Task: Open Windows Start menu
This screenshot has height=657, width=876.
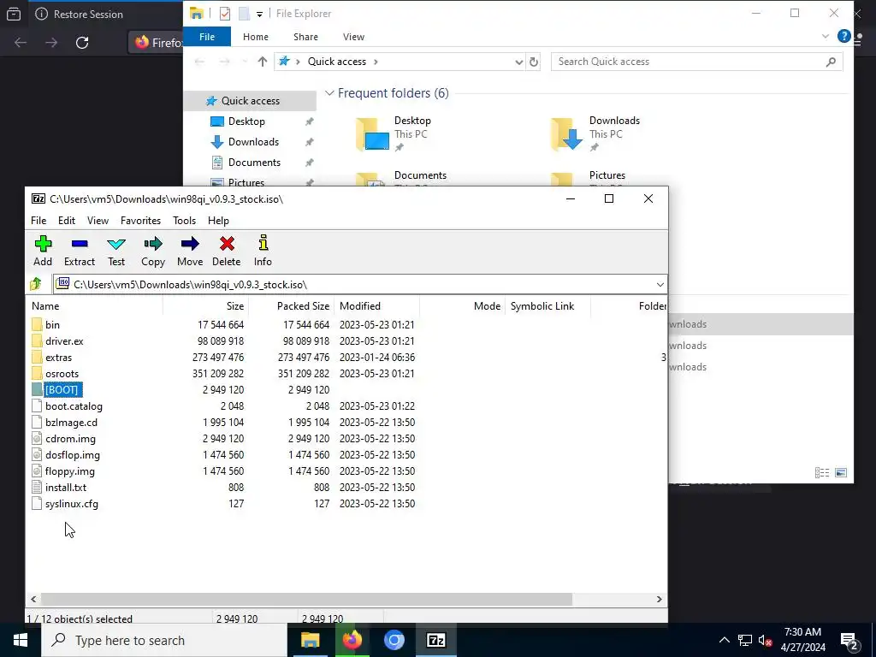Action: coord(21,640)
